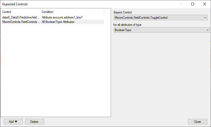The image size is (211, 127).
Task: Close the dialog with the title bar X
Action: [x=205, y=4]
